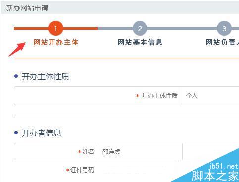Click bullet beside 开办者信息 heading
Viewport: 239px width, 182px height.
click(16, 132)
